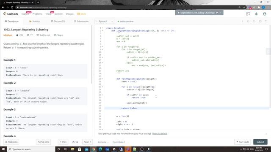Collapse the fold arrow on line 9
Screen dimensions: 271x152
click(102, 49)
